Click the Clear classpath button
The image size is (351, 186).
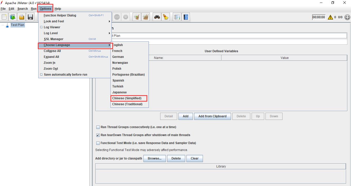194,158
